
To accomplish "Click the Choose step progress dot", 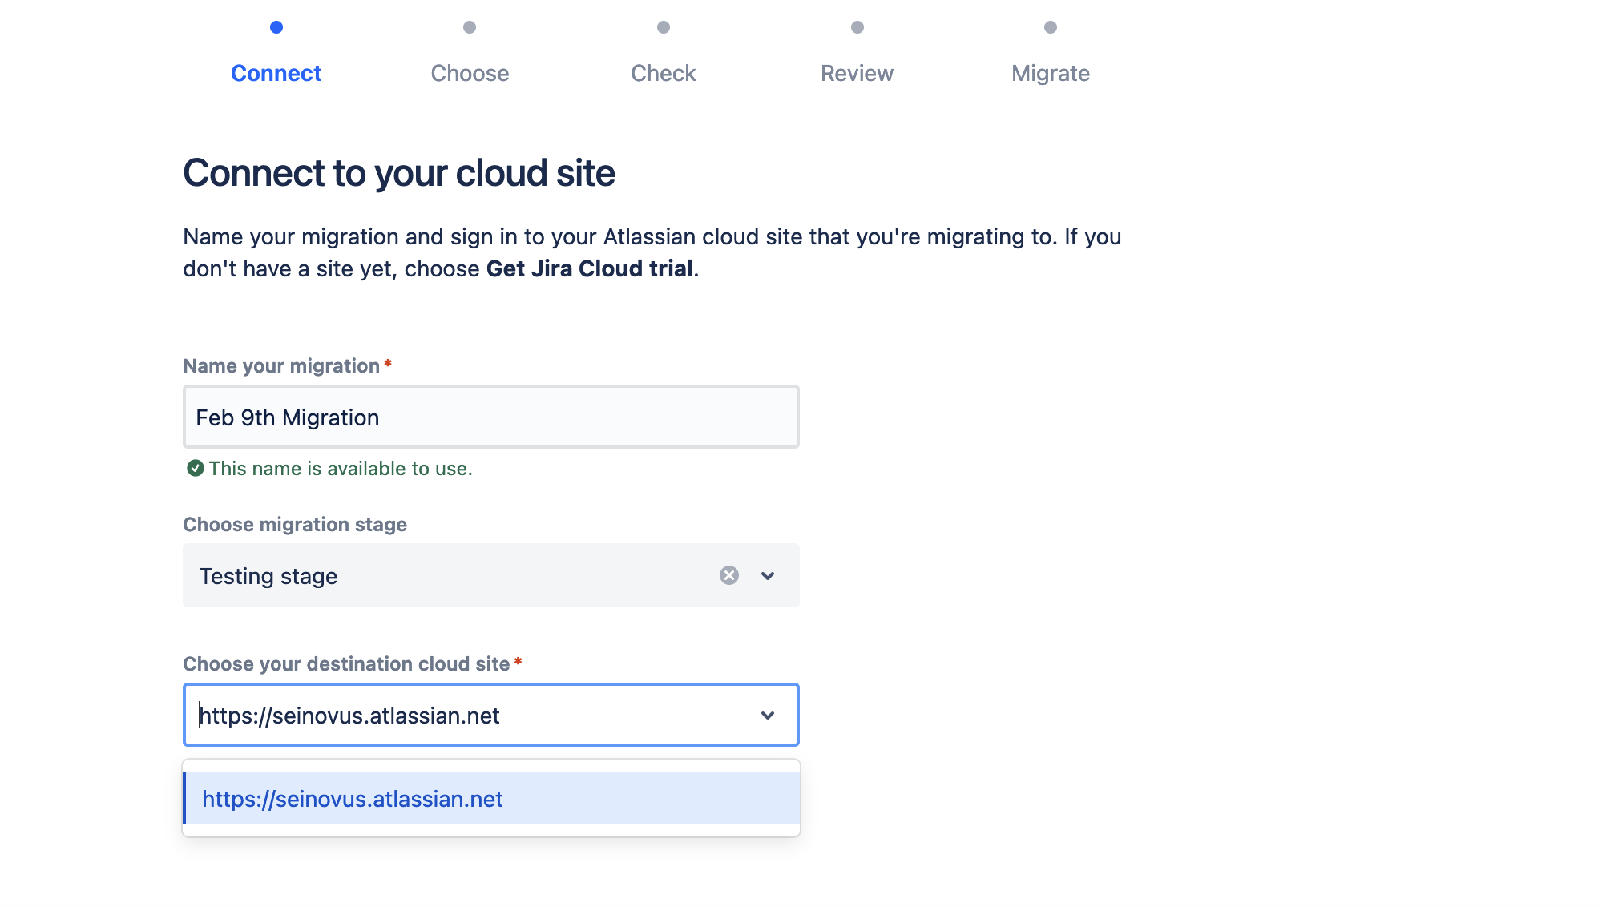I will tap(470, 27).
